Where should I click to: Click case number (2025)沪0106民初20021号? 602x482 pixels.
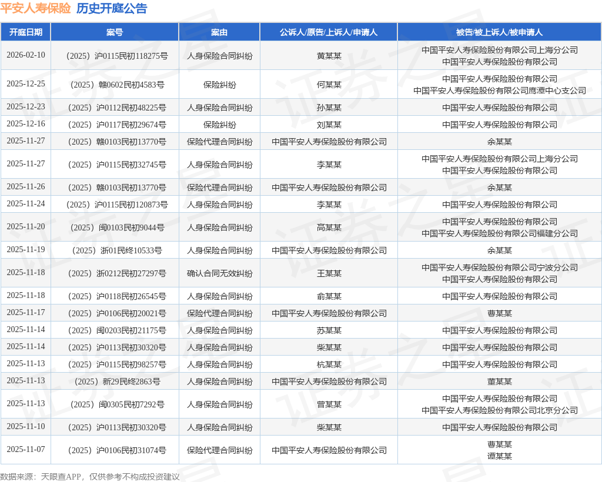pyautogui.click(x=117, y=313)
